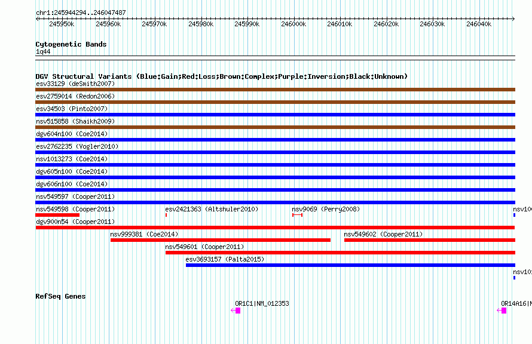Click the esv3693157 (Palta2015) label

(x=225, y=259)
